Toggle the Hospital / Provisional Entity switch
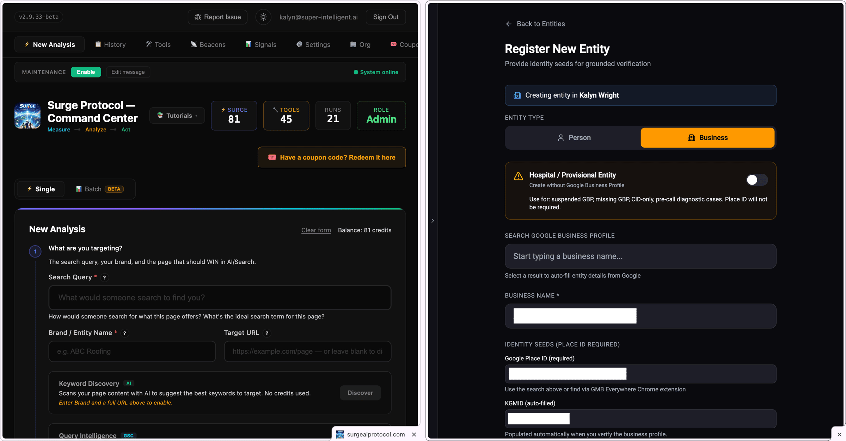This screenshot has width=846, height=441. click(x=757, y=180)
